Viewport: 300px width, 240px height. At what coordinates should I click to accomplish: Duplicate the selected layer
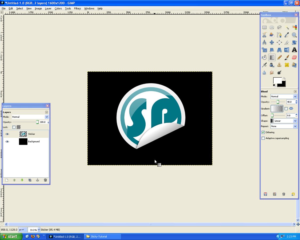click(x=30, y=180)
